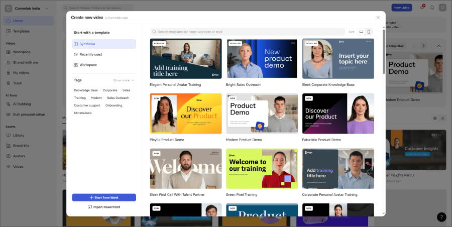Click the Shared with me icon

(x=9, y=62)
